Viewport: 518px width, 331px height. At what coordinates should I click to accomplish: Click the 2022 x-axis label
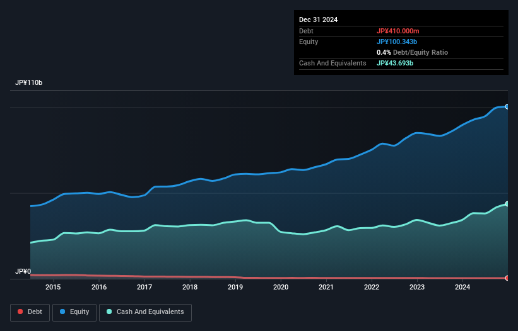[372, 287]
